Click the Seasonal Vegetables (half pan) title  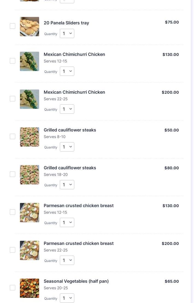(x=76, y=281)
